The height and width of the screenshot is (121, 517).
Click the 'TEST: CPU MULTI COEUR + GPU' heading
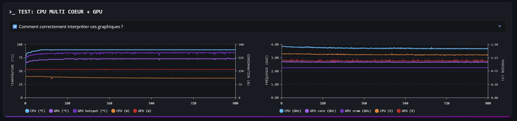60,12
